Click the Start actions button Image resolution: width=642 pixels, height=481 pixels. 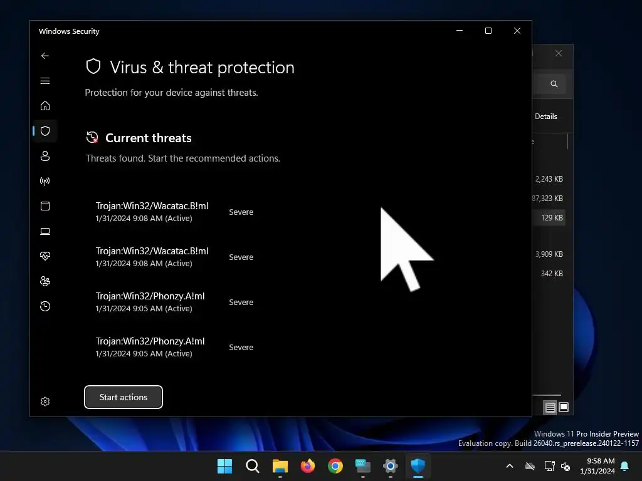(x=124, y=397)
